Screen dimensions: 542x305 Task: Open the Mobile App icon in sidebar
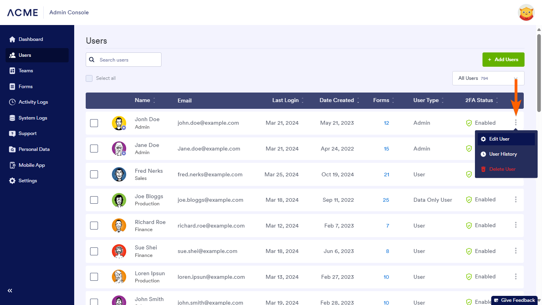[12, 165]
